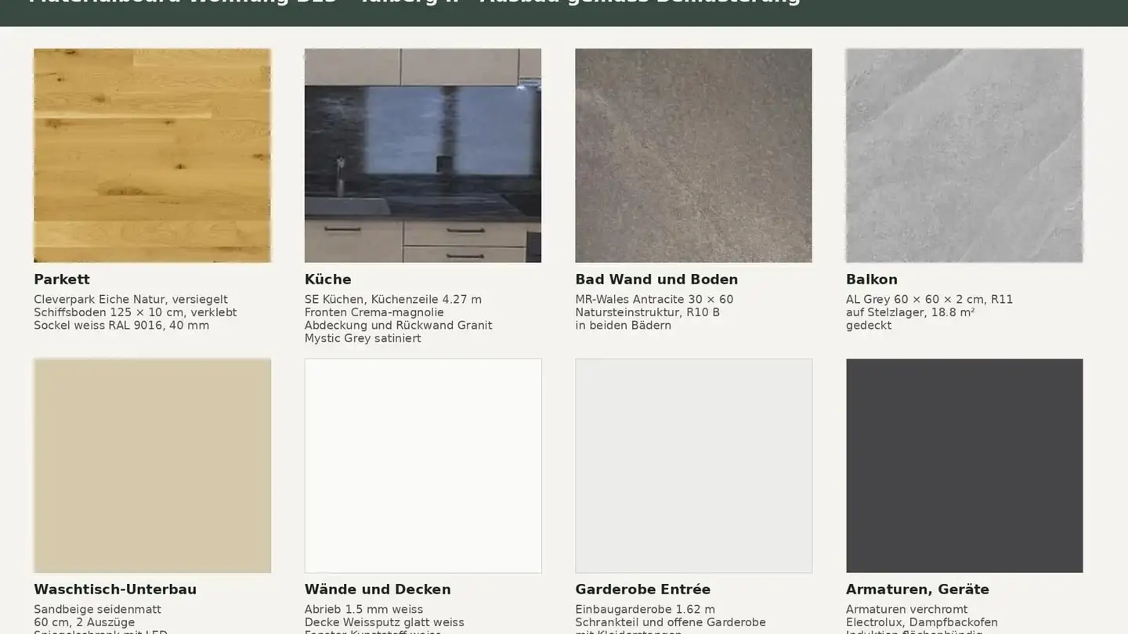Click 'Sockel weiss RAL 9016, 40 mm' line
The image size is (1128, 634).
pyautogui.click(x=121, y=326)
